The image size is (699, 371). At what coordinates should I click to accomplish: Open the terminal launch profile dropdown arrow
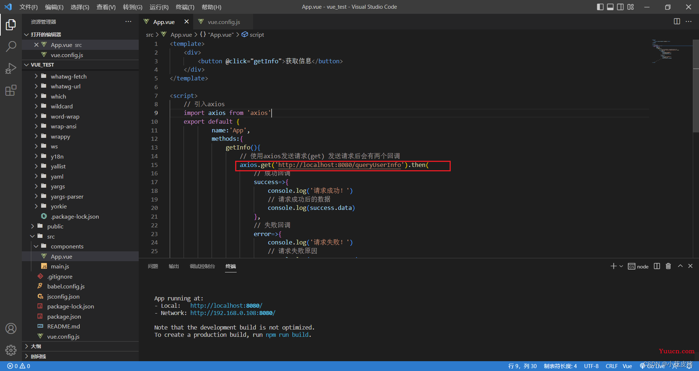click(x=621, y=266)
